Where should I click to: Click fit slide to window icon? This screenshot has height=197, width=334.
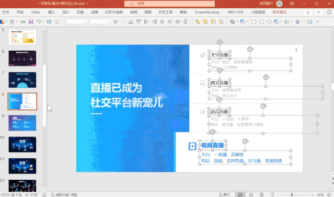click(x=329, y=195)
